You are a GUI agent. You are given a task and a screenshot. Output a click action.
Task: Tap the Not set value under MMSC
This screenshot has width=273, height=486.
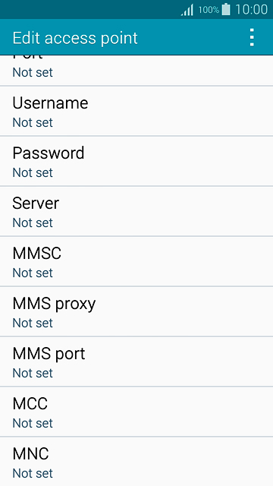click(x=33, y=273)
